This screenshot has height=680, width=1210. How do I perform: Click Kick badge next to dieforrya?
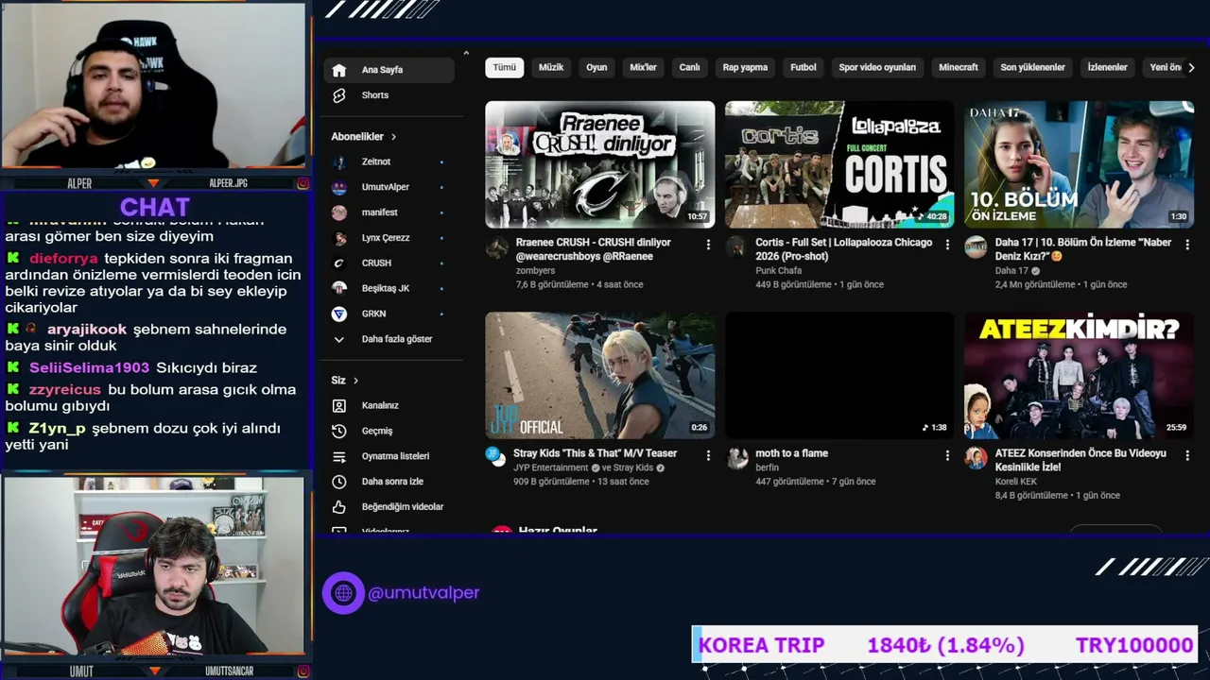pos(13,258)
